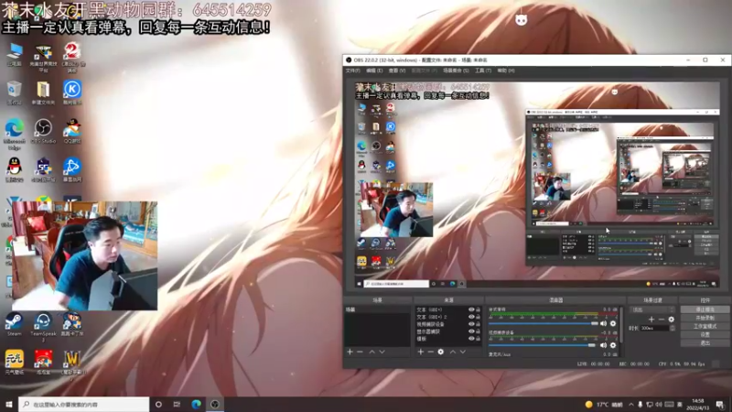Toggle visibility eye of 显示器捕获 source
732x412 pixels.
click(x=471, y=331)
